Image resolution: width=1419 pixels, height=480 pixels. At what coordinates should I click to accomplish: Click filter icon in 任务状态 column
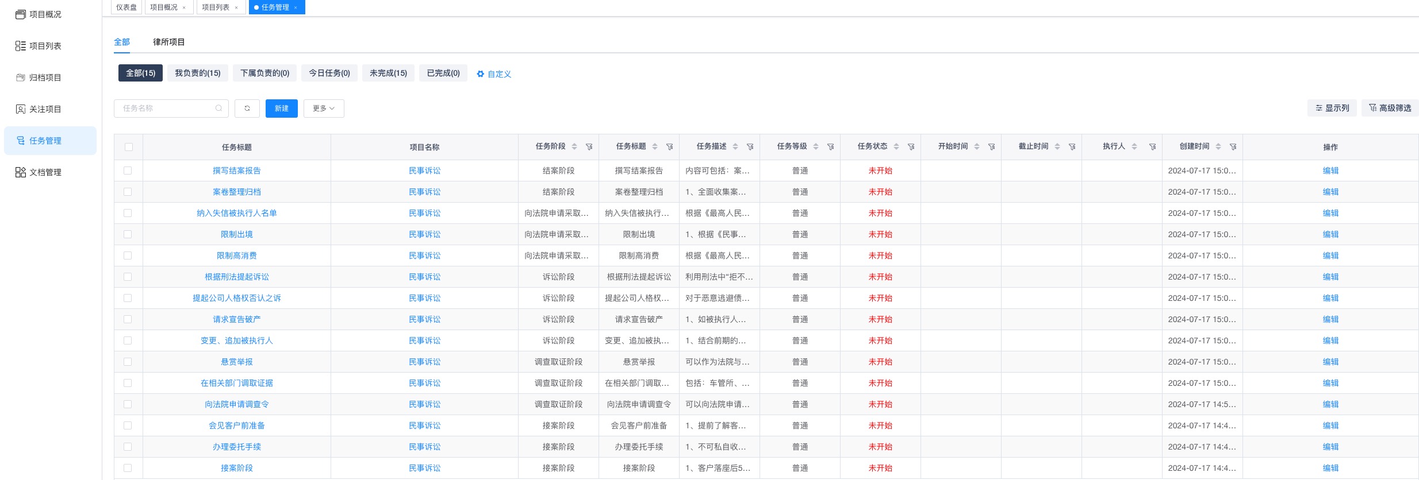[x=911, y=147]
